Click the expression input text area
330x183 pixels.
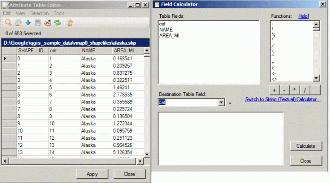pos(220,139)
